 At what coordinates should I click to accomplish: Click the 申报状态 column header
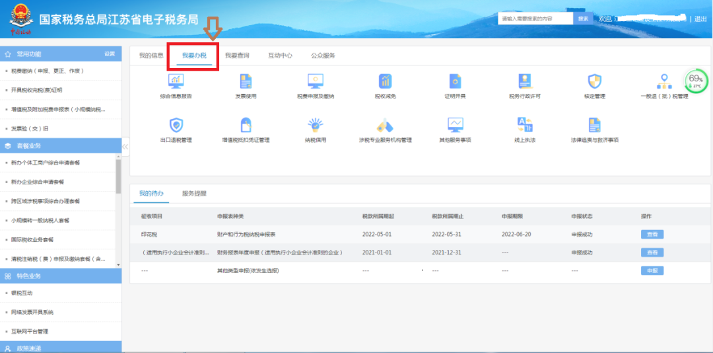point(582,216)
